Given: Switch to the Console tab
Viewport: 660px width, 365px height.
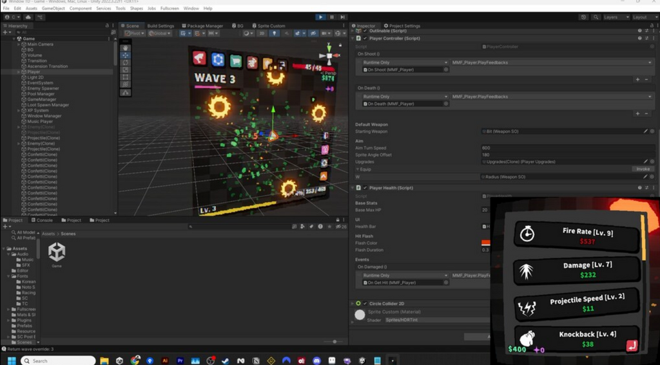Looking at the screenshot, I should point(42,220).
